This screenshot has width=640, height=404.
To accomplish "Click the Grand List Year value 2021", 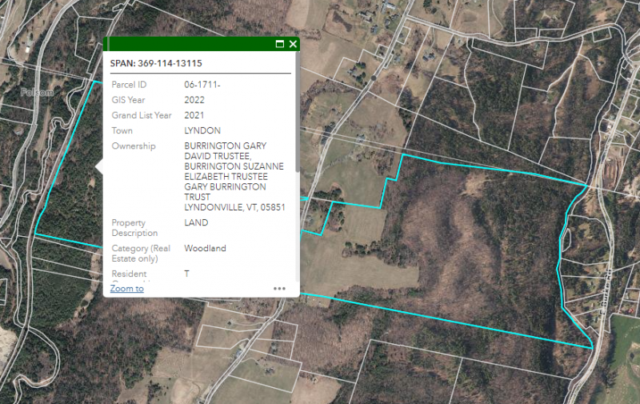I will [x=194, y=115].
